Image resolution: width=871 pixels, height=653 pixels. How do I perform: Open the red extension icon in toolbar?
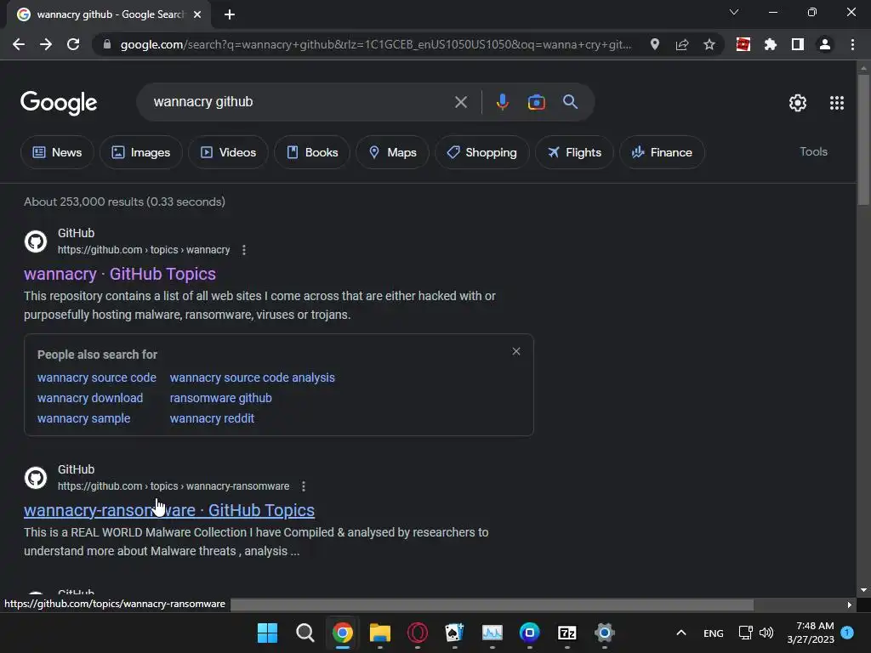point(743,44)
